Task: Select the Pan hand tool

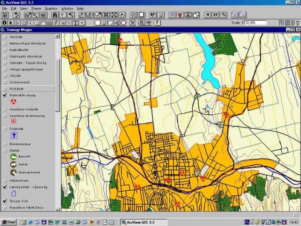Action: [x=44, y=22]
